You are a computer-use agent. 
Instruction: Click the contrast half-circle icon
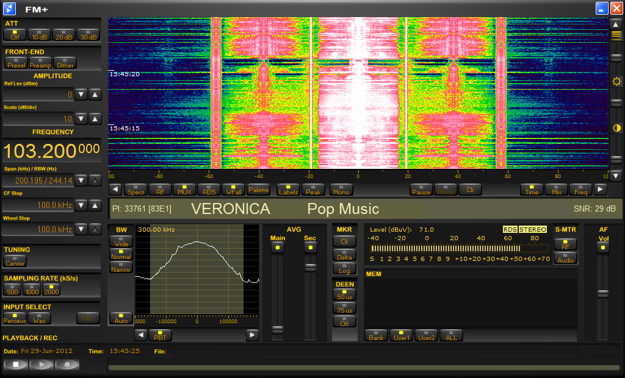616,128
